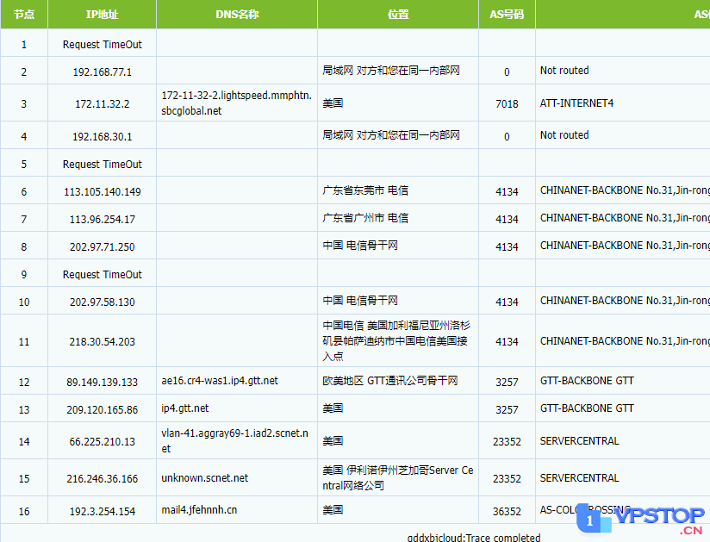Image resolution: width=710 pixels, height=542 pixels.
Task: Select IP address 113.105.140.149
Action: click(x=103, y=192)
